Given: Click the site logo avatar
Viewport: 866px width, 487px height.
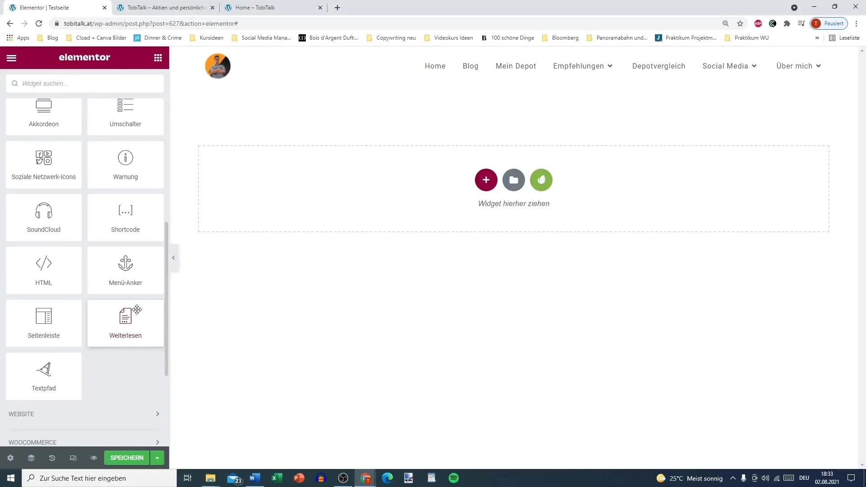Looking at the screenshot, I should point(218,66).
